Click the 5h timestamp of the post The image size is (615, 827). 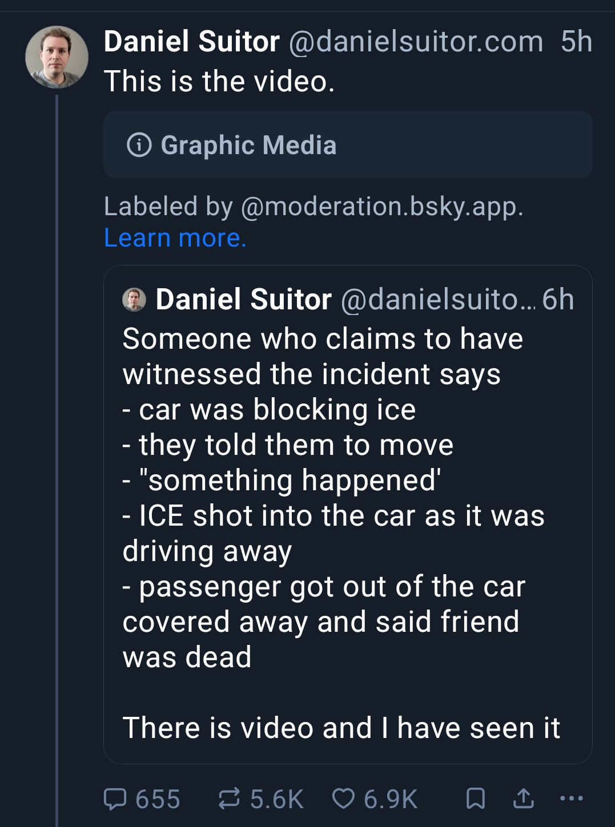pos(576,42)
